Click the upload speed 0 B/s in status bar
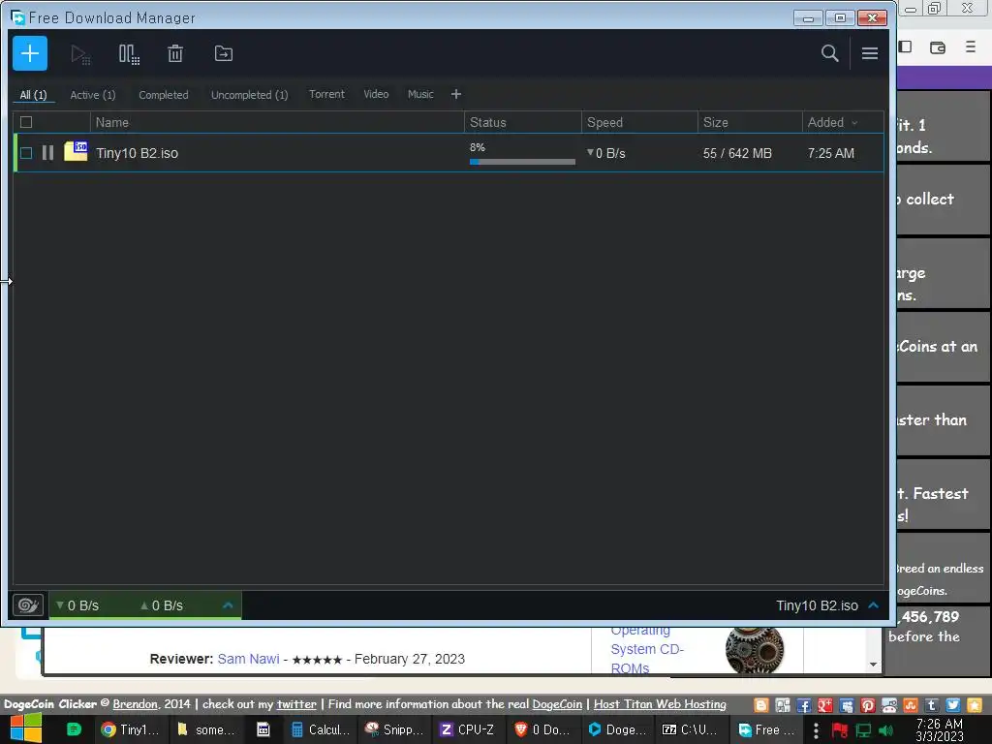This screenshot has width=992, height=744. pos(162,605)
